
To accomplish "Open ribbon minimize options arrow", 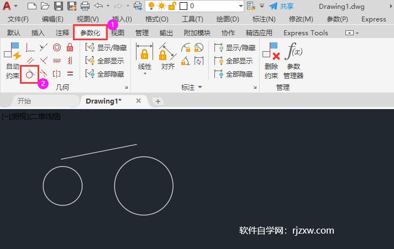I will tap(357, 33).
